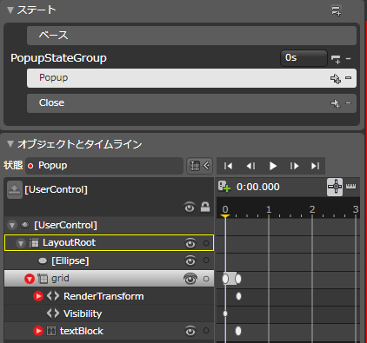Lock the [Ellipse] element
This screenshot has width=367, height=343.
tap(206, 261)
